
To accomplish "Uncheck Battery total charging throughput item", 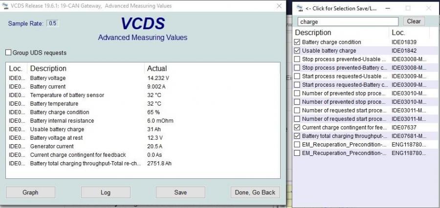I will [x=297, y=136].
